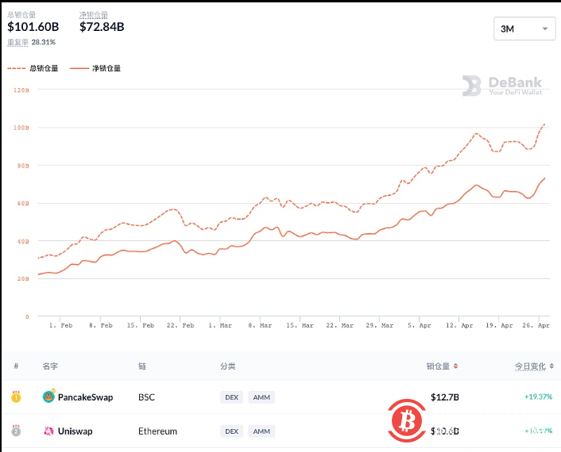This screenshot has width=561, height=452.
Task: Click the 分类 column header
Action: point(228,366)
